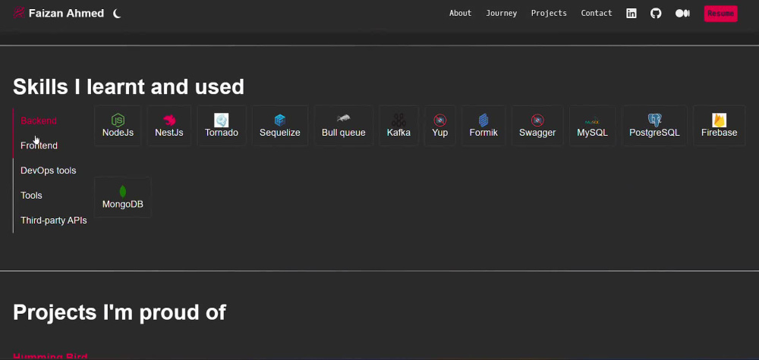Click the Humming Bird project title
This screenshot has width=759, height=360.
[50, 357]
